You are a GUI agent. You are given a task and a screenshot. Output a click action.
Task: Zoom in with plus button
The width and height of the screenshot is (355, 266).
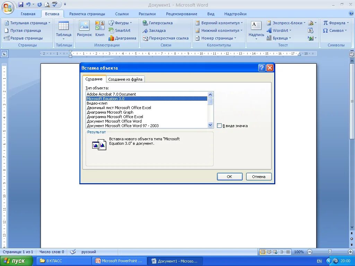tap(350, 252)
